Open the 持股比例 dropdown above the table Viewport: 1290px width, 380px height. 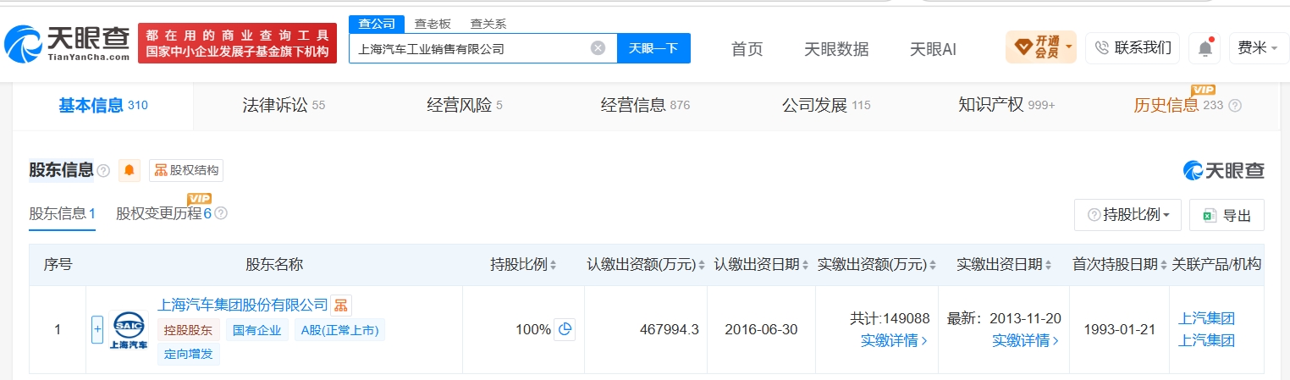(1127, 215)
